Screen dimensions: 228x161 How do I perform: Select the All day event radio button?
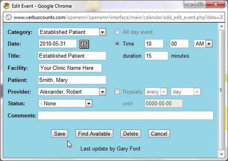tap(117, 32)
